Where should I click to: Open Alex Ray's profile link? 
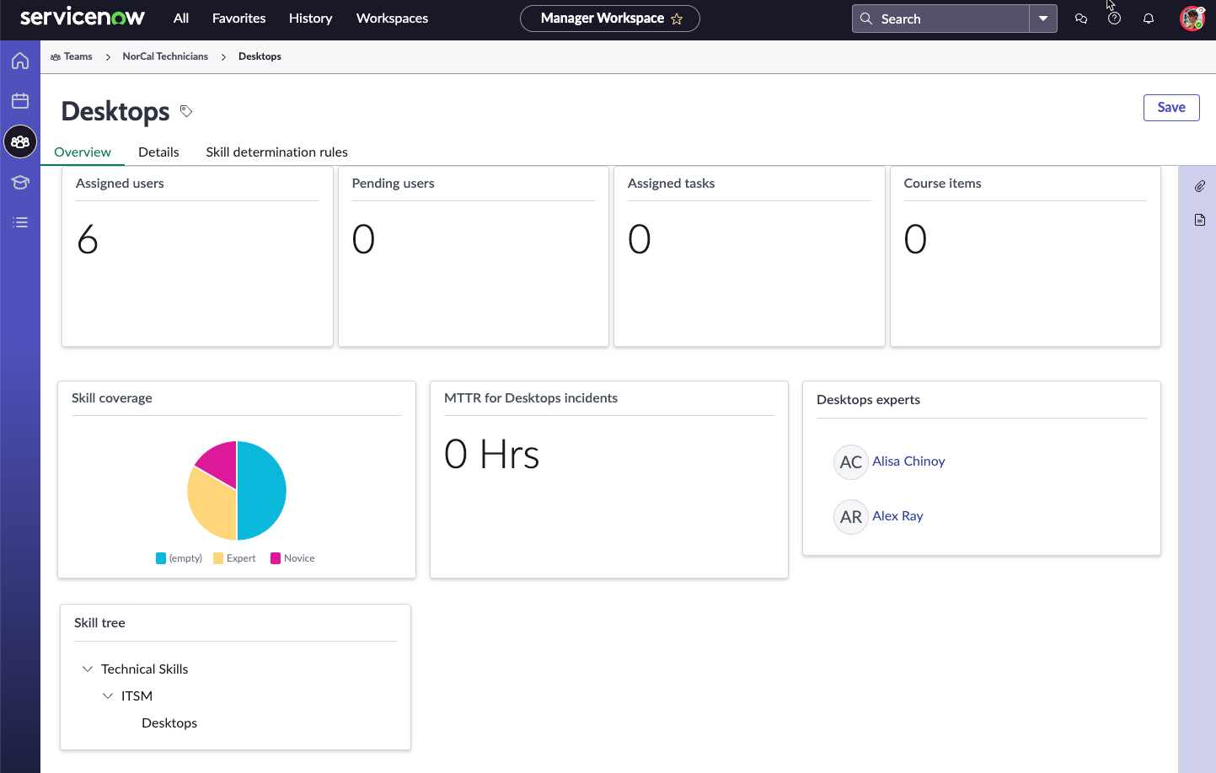[897, 516]
